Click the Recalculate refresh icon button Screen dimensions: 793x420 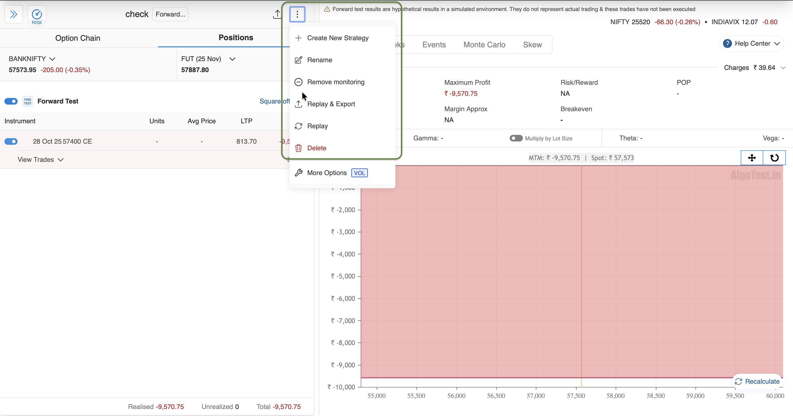pos(757,381)
